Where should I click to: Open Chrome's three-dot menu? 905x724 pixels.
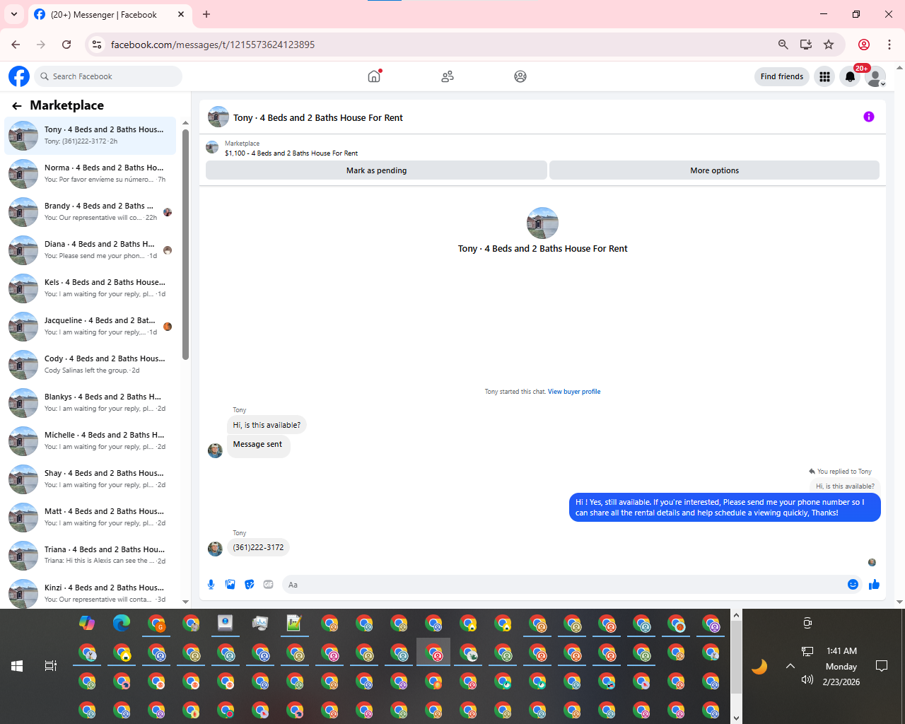click(x=889, y=45)
